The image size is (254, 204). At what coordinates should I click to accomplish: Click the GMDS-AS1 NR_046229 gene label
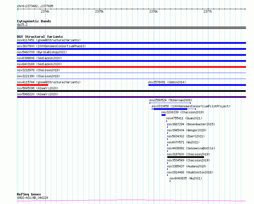(33, 198)
